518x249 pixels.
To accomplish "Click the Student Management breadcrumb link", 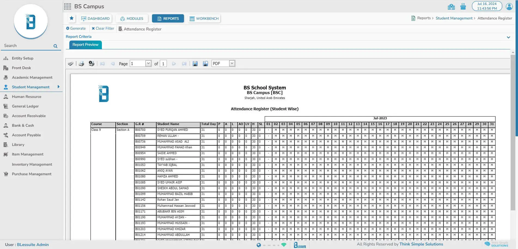I will [x=454, y=18].
